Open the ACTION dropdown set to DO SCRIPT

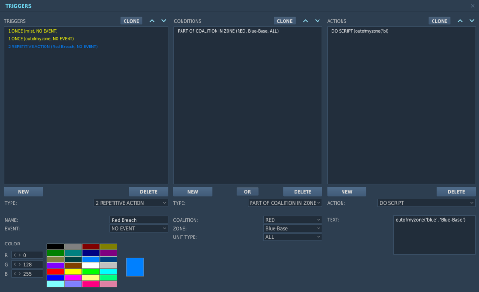(426, 203)
